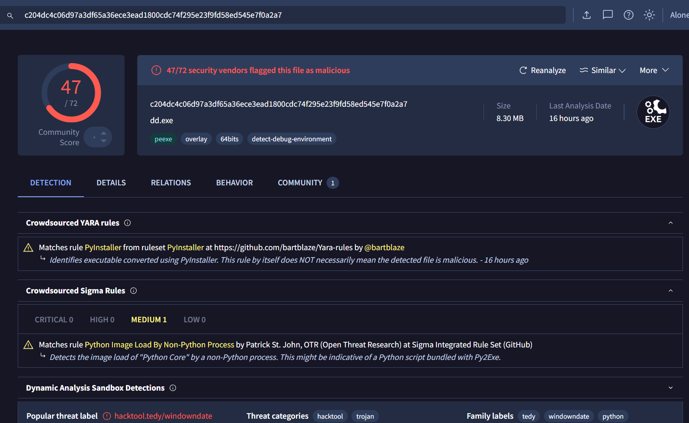Toggle the light/dark theme sun icon
This screenshot has height=423, width=689.
tap(649, 15)
